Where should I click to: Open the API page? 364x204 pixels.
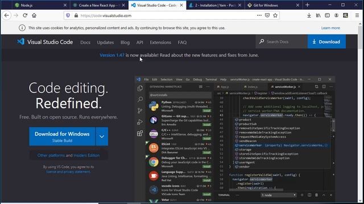[x=140, y=42]
